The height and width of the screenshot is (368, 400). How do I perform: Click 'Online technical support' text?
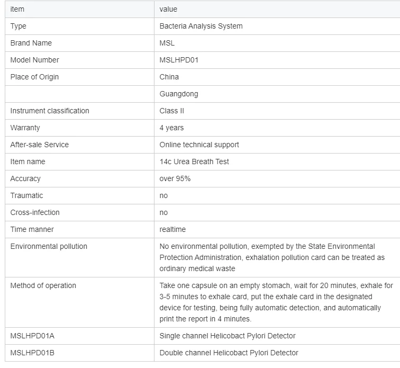pyautogui.click(x=199, y=145)
